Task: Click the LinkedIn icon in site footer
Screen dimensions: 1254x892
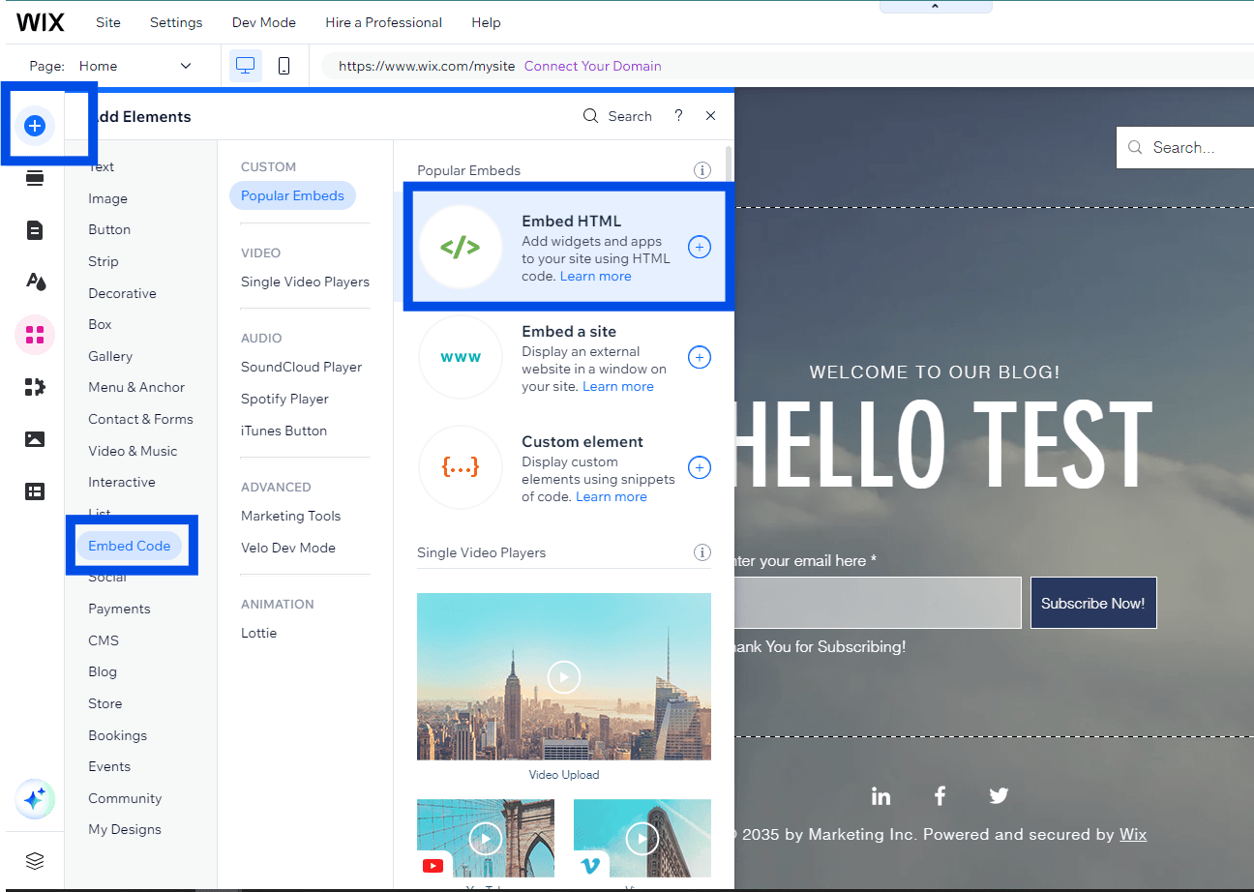Action: point(881,796)
